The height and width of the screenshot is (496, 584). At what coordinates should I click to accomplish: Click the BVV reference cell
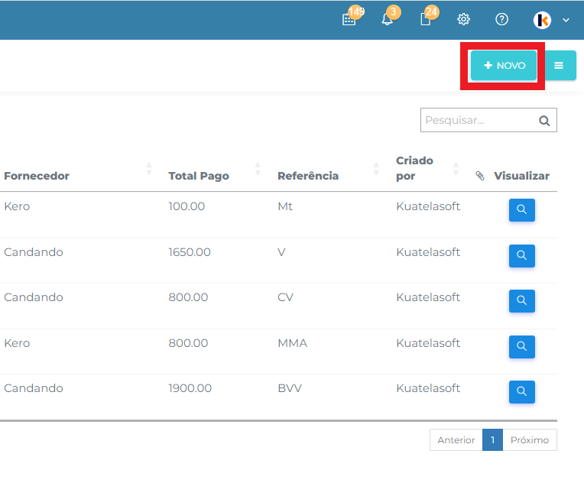(290, 388)
